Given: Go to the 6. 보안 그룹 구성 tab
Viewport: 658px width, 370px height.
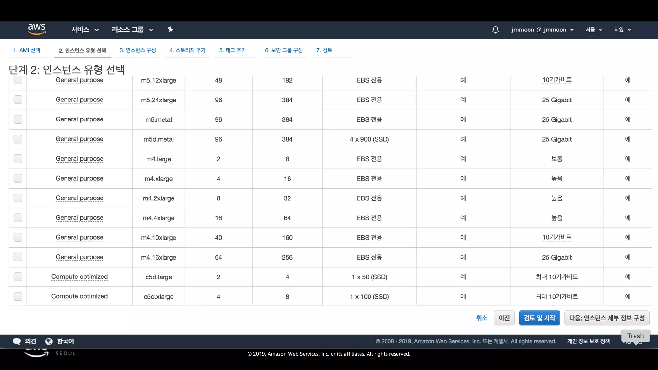Looking at the screenshot, I should coord(284,50).
